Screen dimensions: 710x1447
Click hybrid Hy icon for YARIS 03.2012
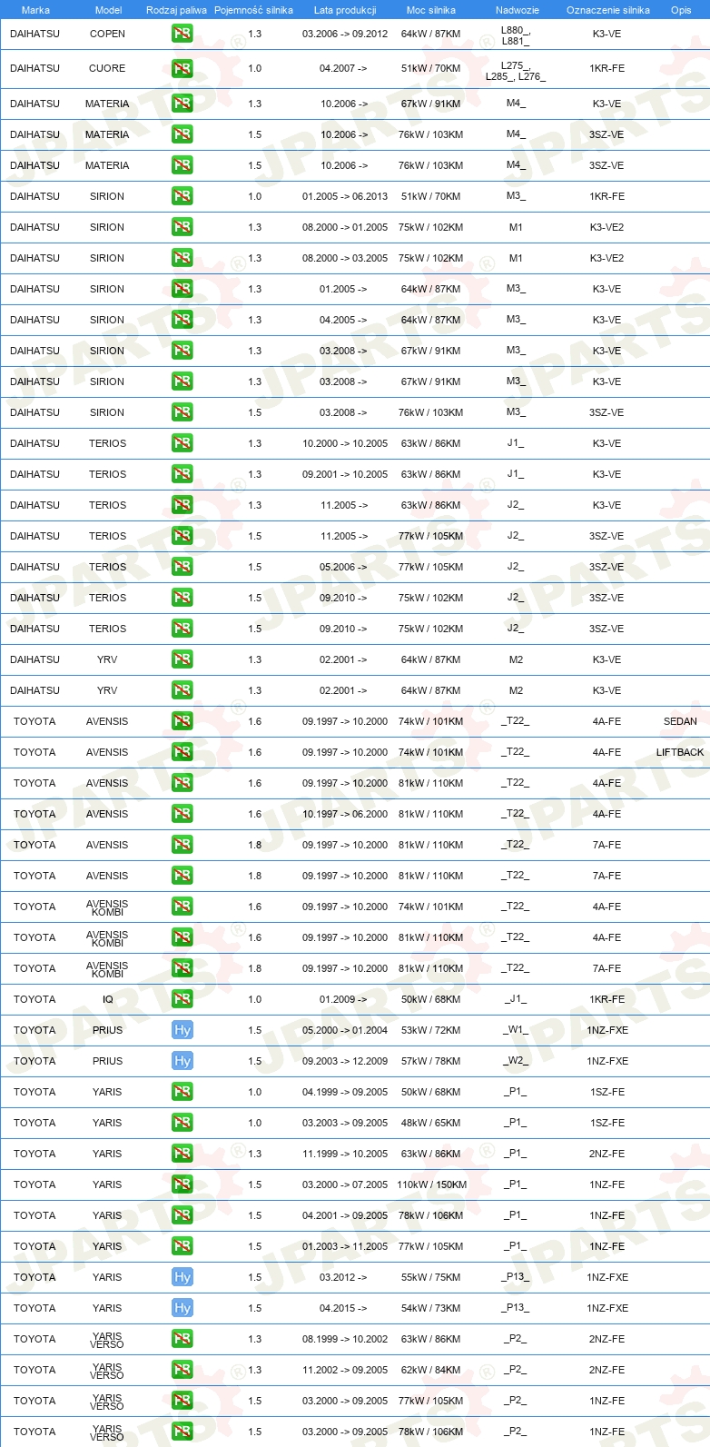click(x=182, y=1277)
